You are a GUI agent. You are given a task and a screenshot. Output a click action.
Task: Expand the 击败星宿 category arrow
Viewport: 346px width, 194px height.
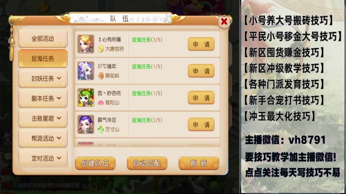59,118
